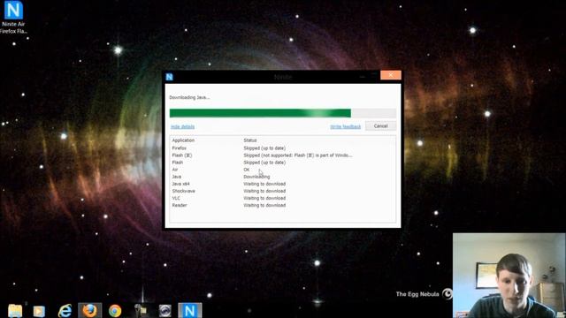Select the VLC row
Image resolution: width=566 pixels, height=318 pixels.
pyautogui.click(x=283, y=198)
